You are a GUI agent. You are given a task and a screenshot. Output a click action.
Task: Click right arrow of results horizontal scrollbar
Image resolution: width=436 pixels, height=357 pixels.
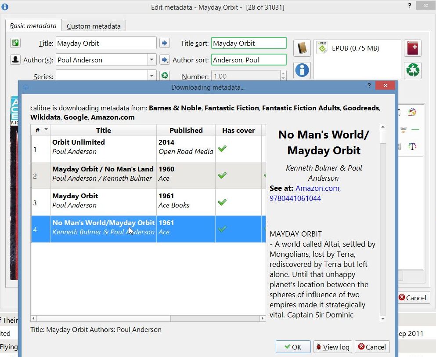point(262,318)
